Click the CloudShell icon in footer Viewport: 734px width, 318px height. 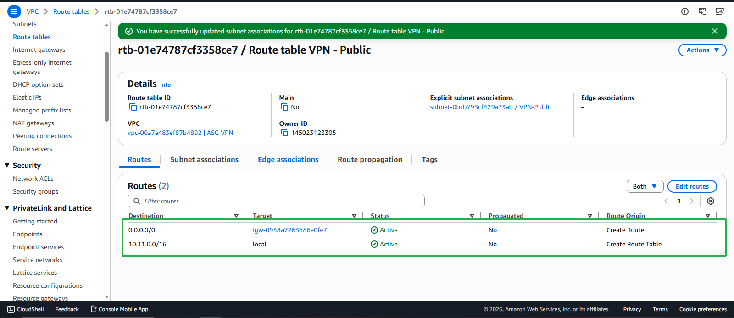[x=11, y=309]
